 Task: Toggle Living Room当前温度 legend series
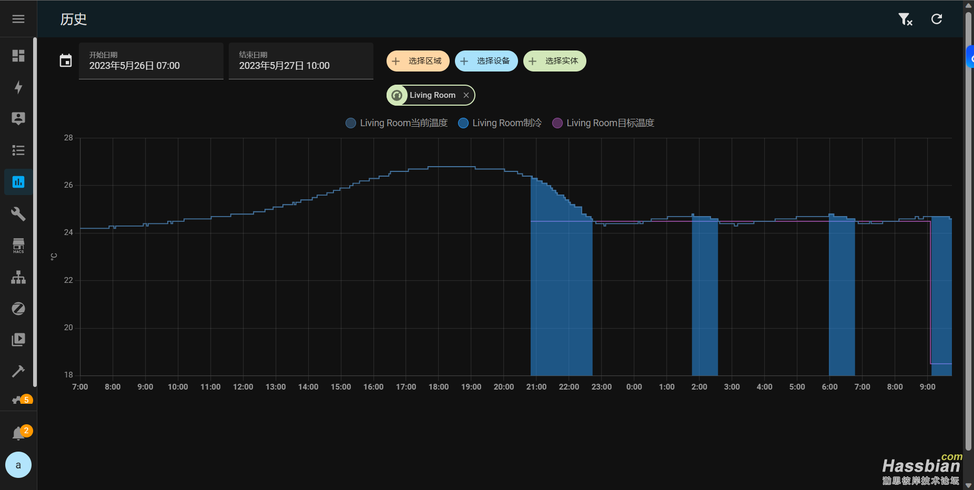(x=397, y=123)
